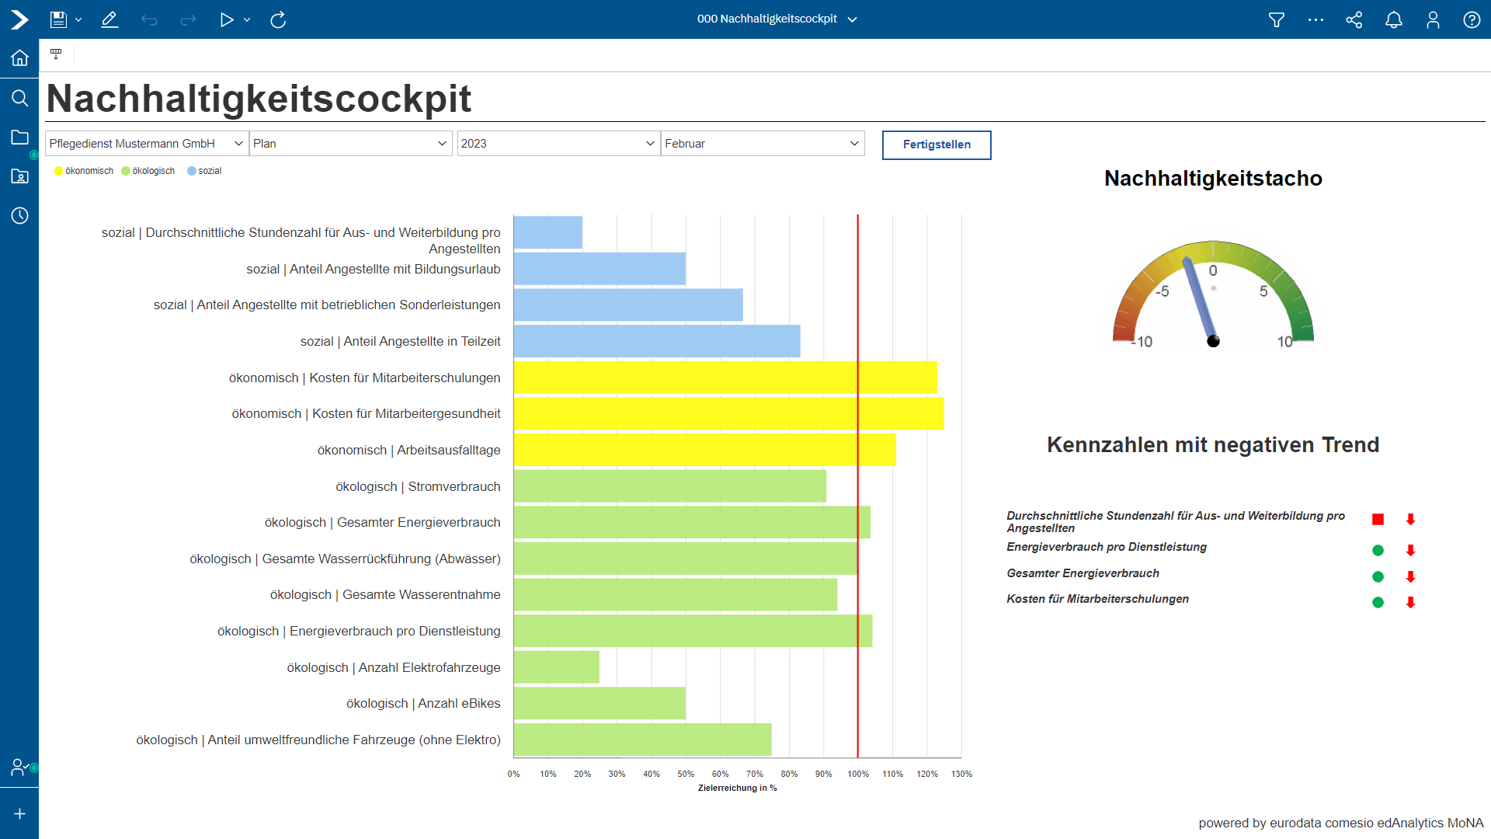This screenshot has height=839, width=1491.
Task: Toggle the ökologisch legend entry
Action: 148,171
